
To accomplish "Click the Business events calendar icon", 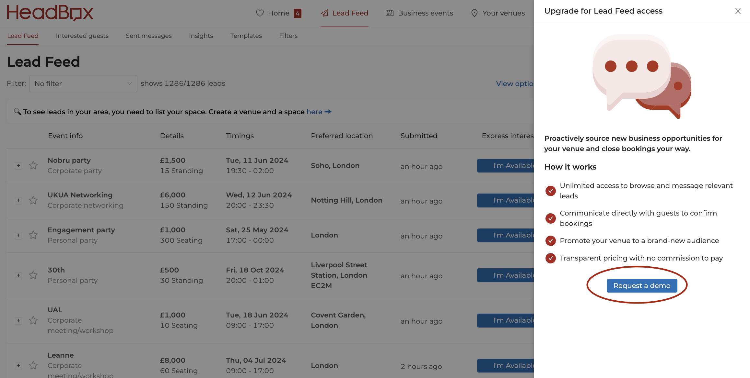I will (390, 13).
